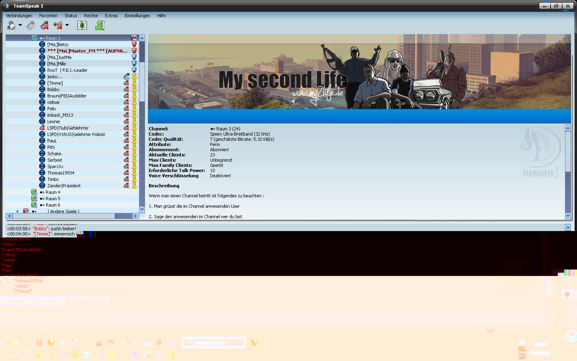577x361 pixels.
Task: Open the Verbindungen menu
Action: [19, 16]
